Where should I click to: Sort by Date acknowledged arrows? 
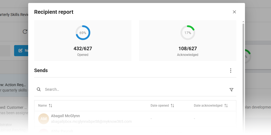point(226,106)
